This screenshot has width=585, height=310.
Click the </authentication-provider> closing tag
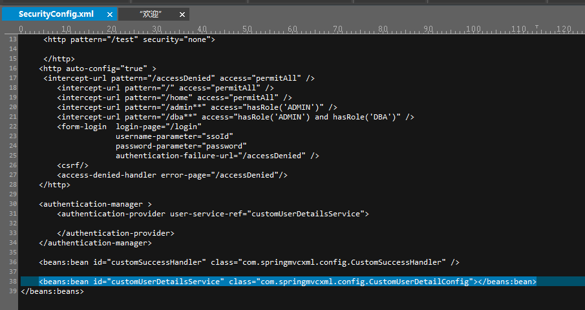[x=115, y=233]
